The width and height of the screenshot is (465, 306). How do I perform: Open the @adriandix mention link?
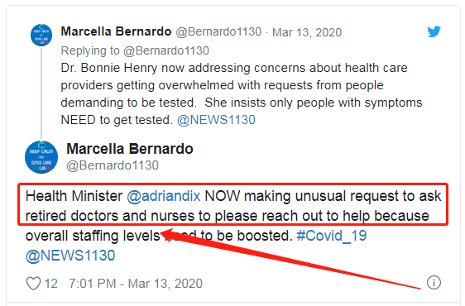pos(163,196)
